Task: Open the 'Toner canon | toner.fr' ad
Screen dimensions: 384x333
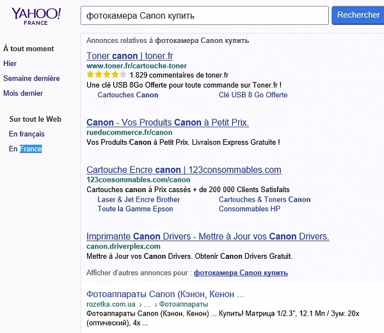Action: (130, 56)
